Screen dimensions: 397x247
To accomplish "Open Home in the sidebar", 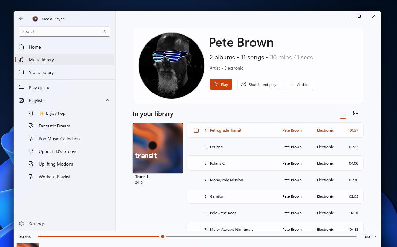I will point(64,47).
